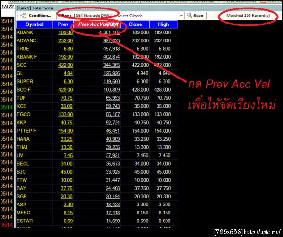Image resolution: width=283 pixels, height=237 pixels.
Task: Click Prev Acc Val 125,926
Action: 111,73
